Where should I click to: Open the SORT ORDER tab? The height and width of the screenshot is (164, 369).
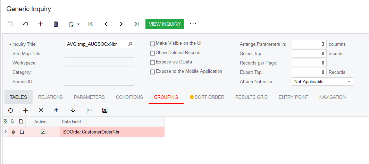tap(207, 97)
